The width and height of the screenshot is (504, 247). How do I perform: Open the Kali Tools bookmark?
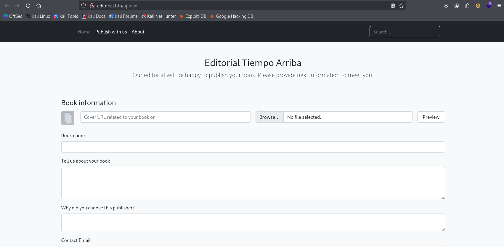tap(66, 16)
